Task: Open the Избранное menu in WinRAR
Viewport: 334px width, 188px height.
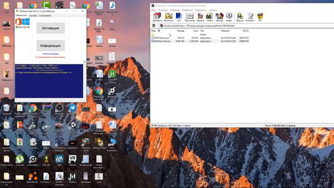Action: (187, 10)
